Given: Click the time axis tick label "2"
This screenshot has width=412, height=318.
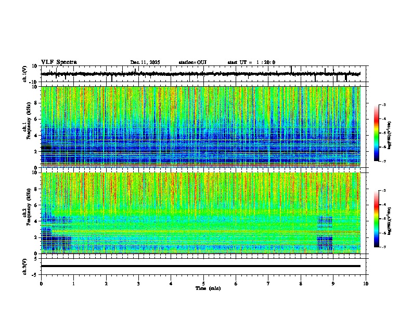Looking at the screenshot, I should click(106, 284).
